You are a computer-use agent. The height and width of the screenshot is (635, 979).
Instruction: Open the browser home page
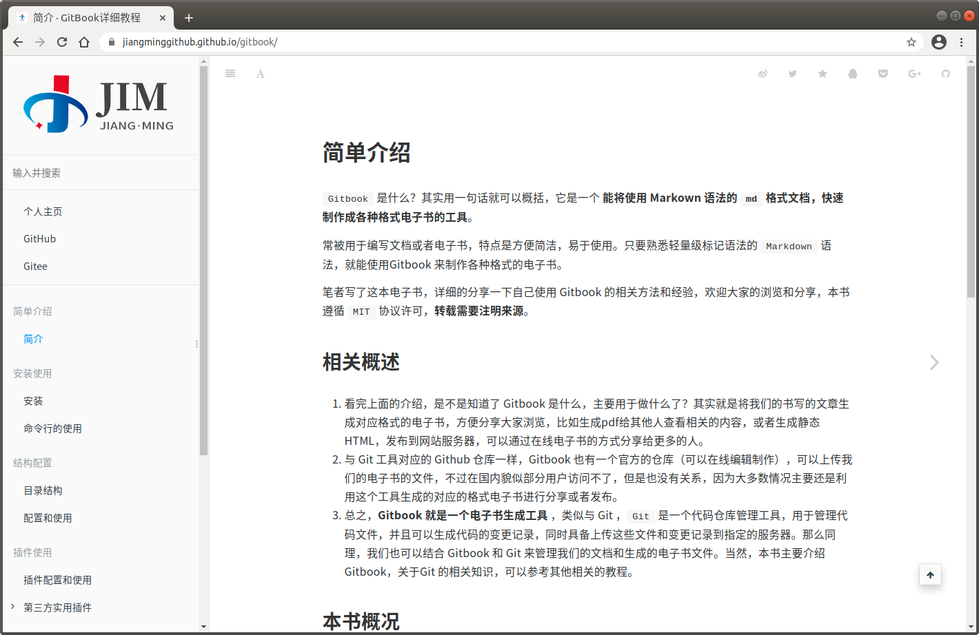point(84,42)
